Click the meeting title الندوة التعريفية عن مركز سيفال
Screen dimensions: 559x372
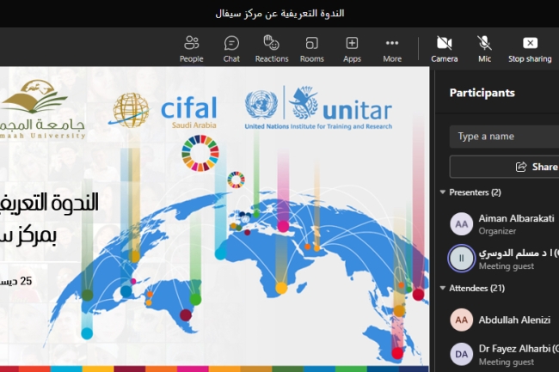279,14
